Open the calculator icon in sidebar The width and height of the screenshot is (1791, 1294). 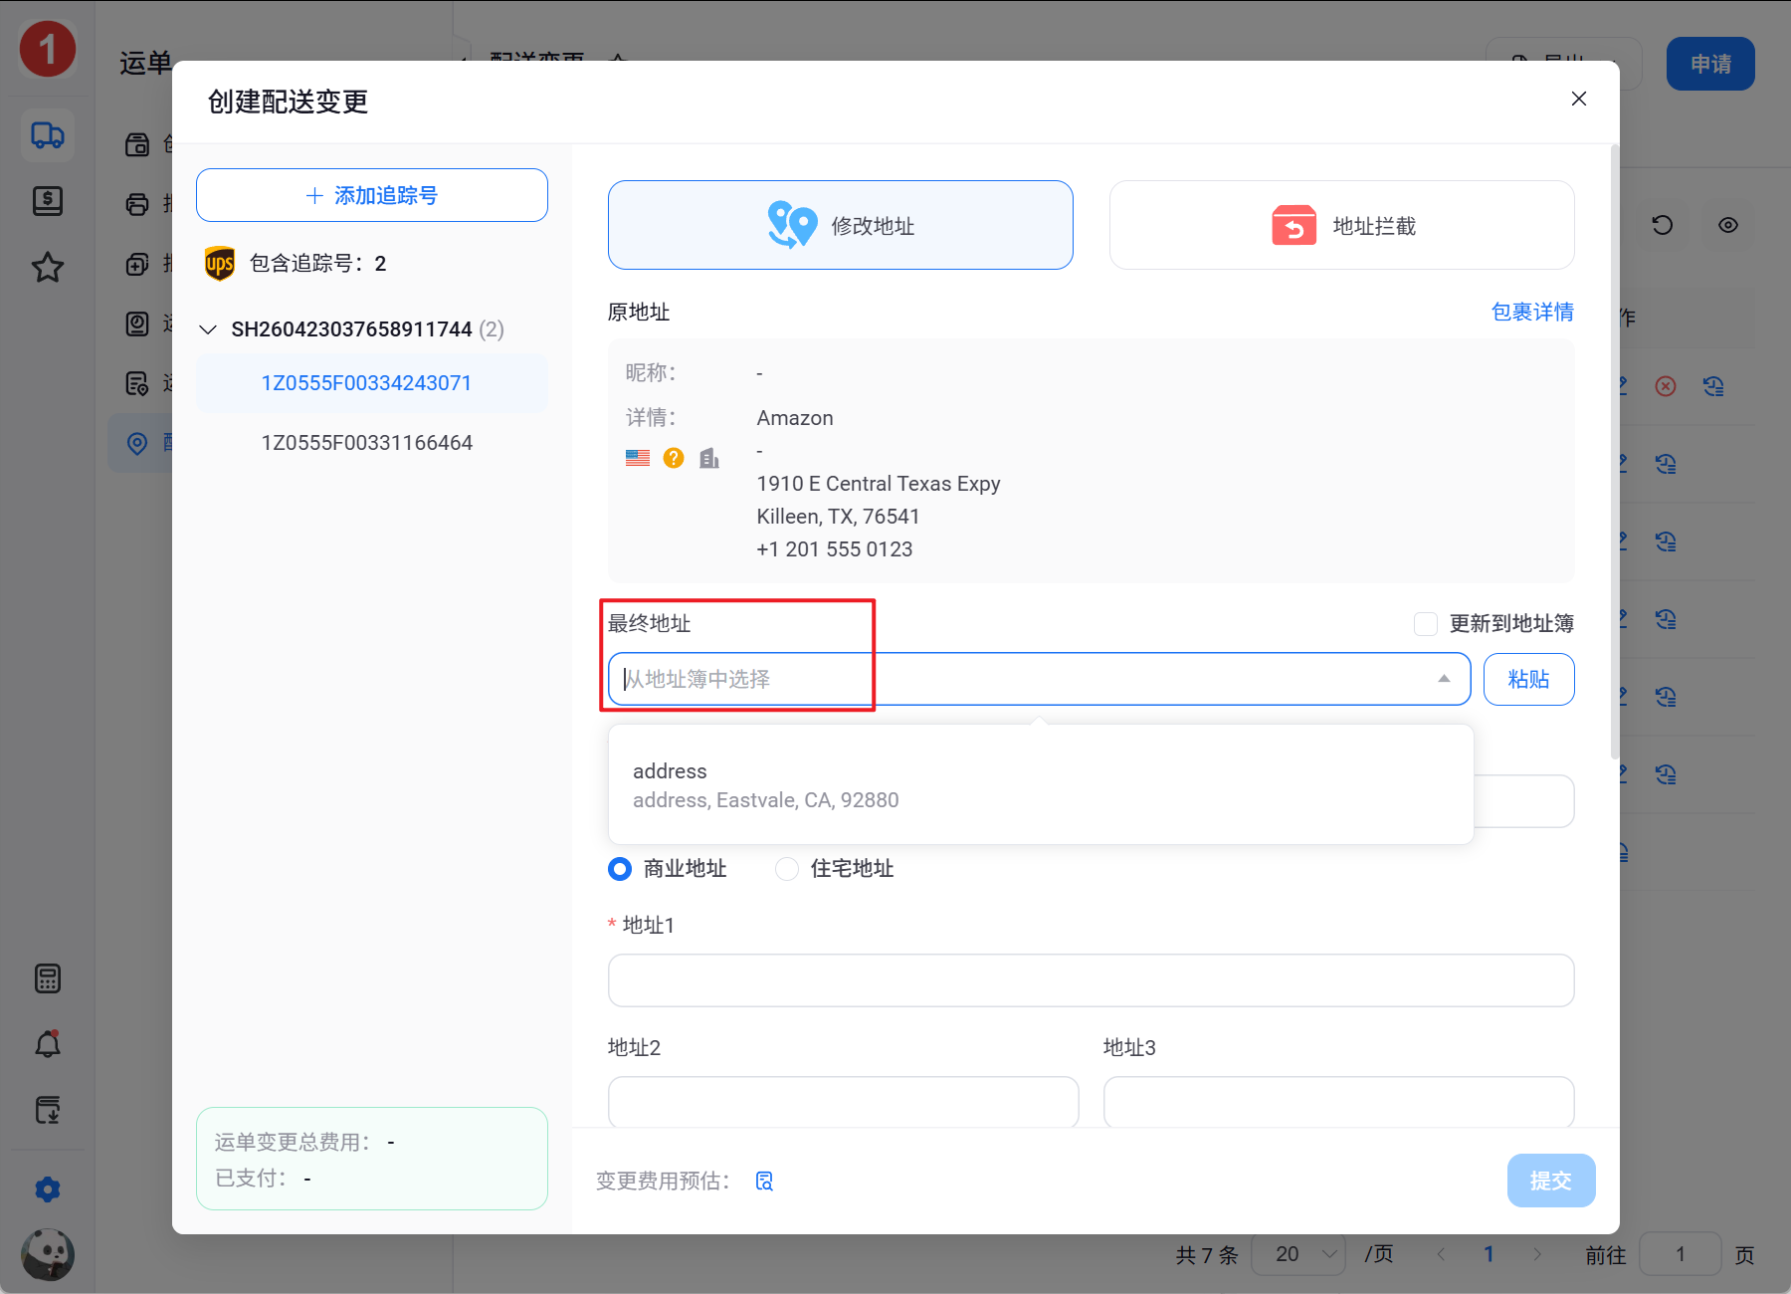coord(48,978)
